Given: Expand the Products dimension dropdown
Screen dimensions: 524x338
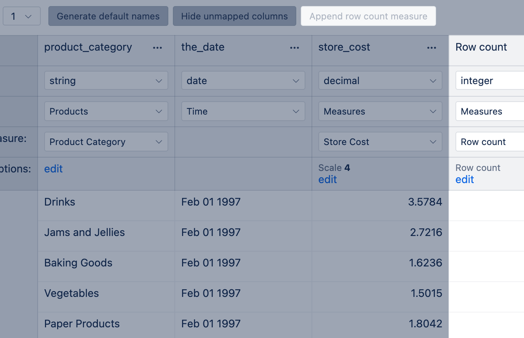Looking at the screenshot, I should 106,112.
